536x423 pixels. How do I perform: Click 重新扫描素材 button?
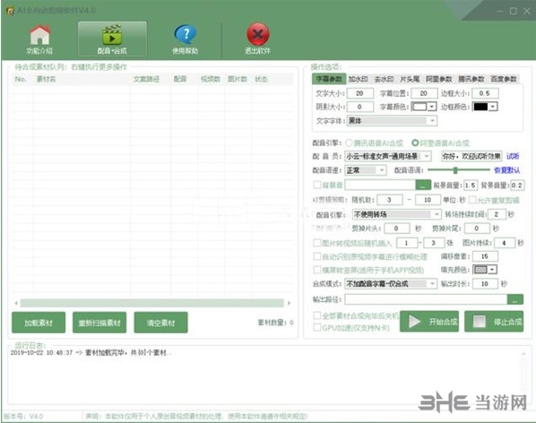pyautogui.click(x=99, y=323)
